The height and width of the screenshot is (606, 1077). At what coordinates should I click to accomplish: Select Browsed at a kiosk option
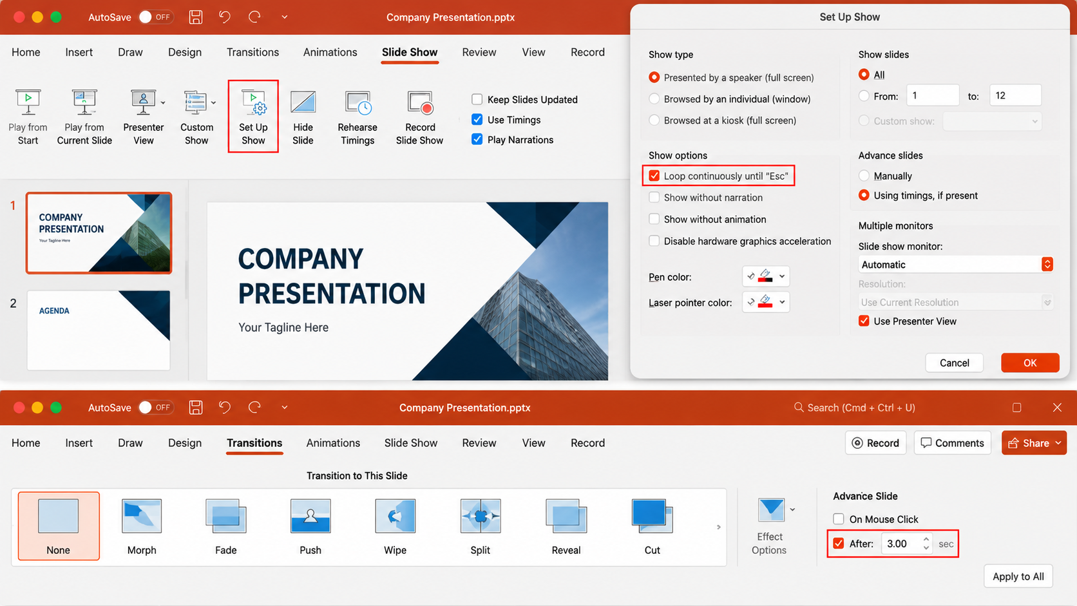tap(654, 120)
